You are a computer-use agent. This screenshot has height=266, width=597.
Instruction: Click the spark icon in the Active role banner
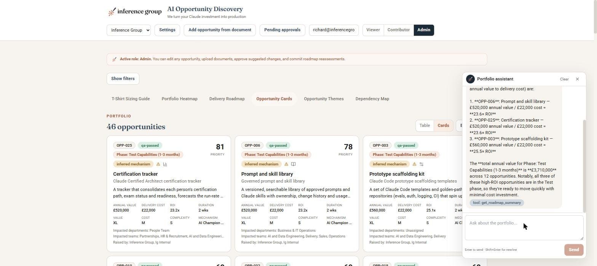click(x=114, y=59)
